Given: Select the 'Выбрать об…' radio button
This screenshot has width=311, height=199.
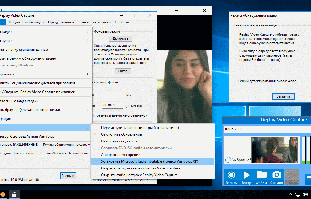Looking at the screenshot, I should [228, 160].
